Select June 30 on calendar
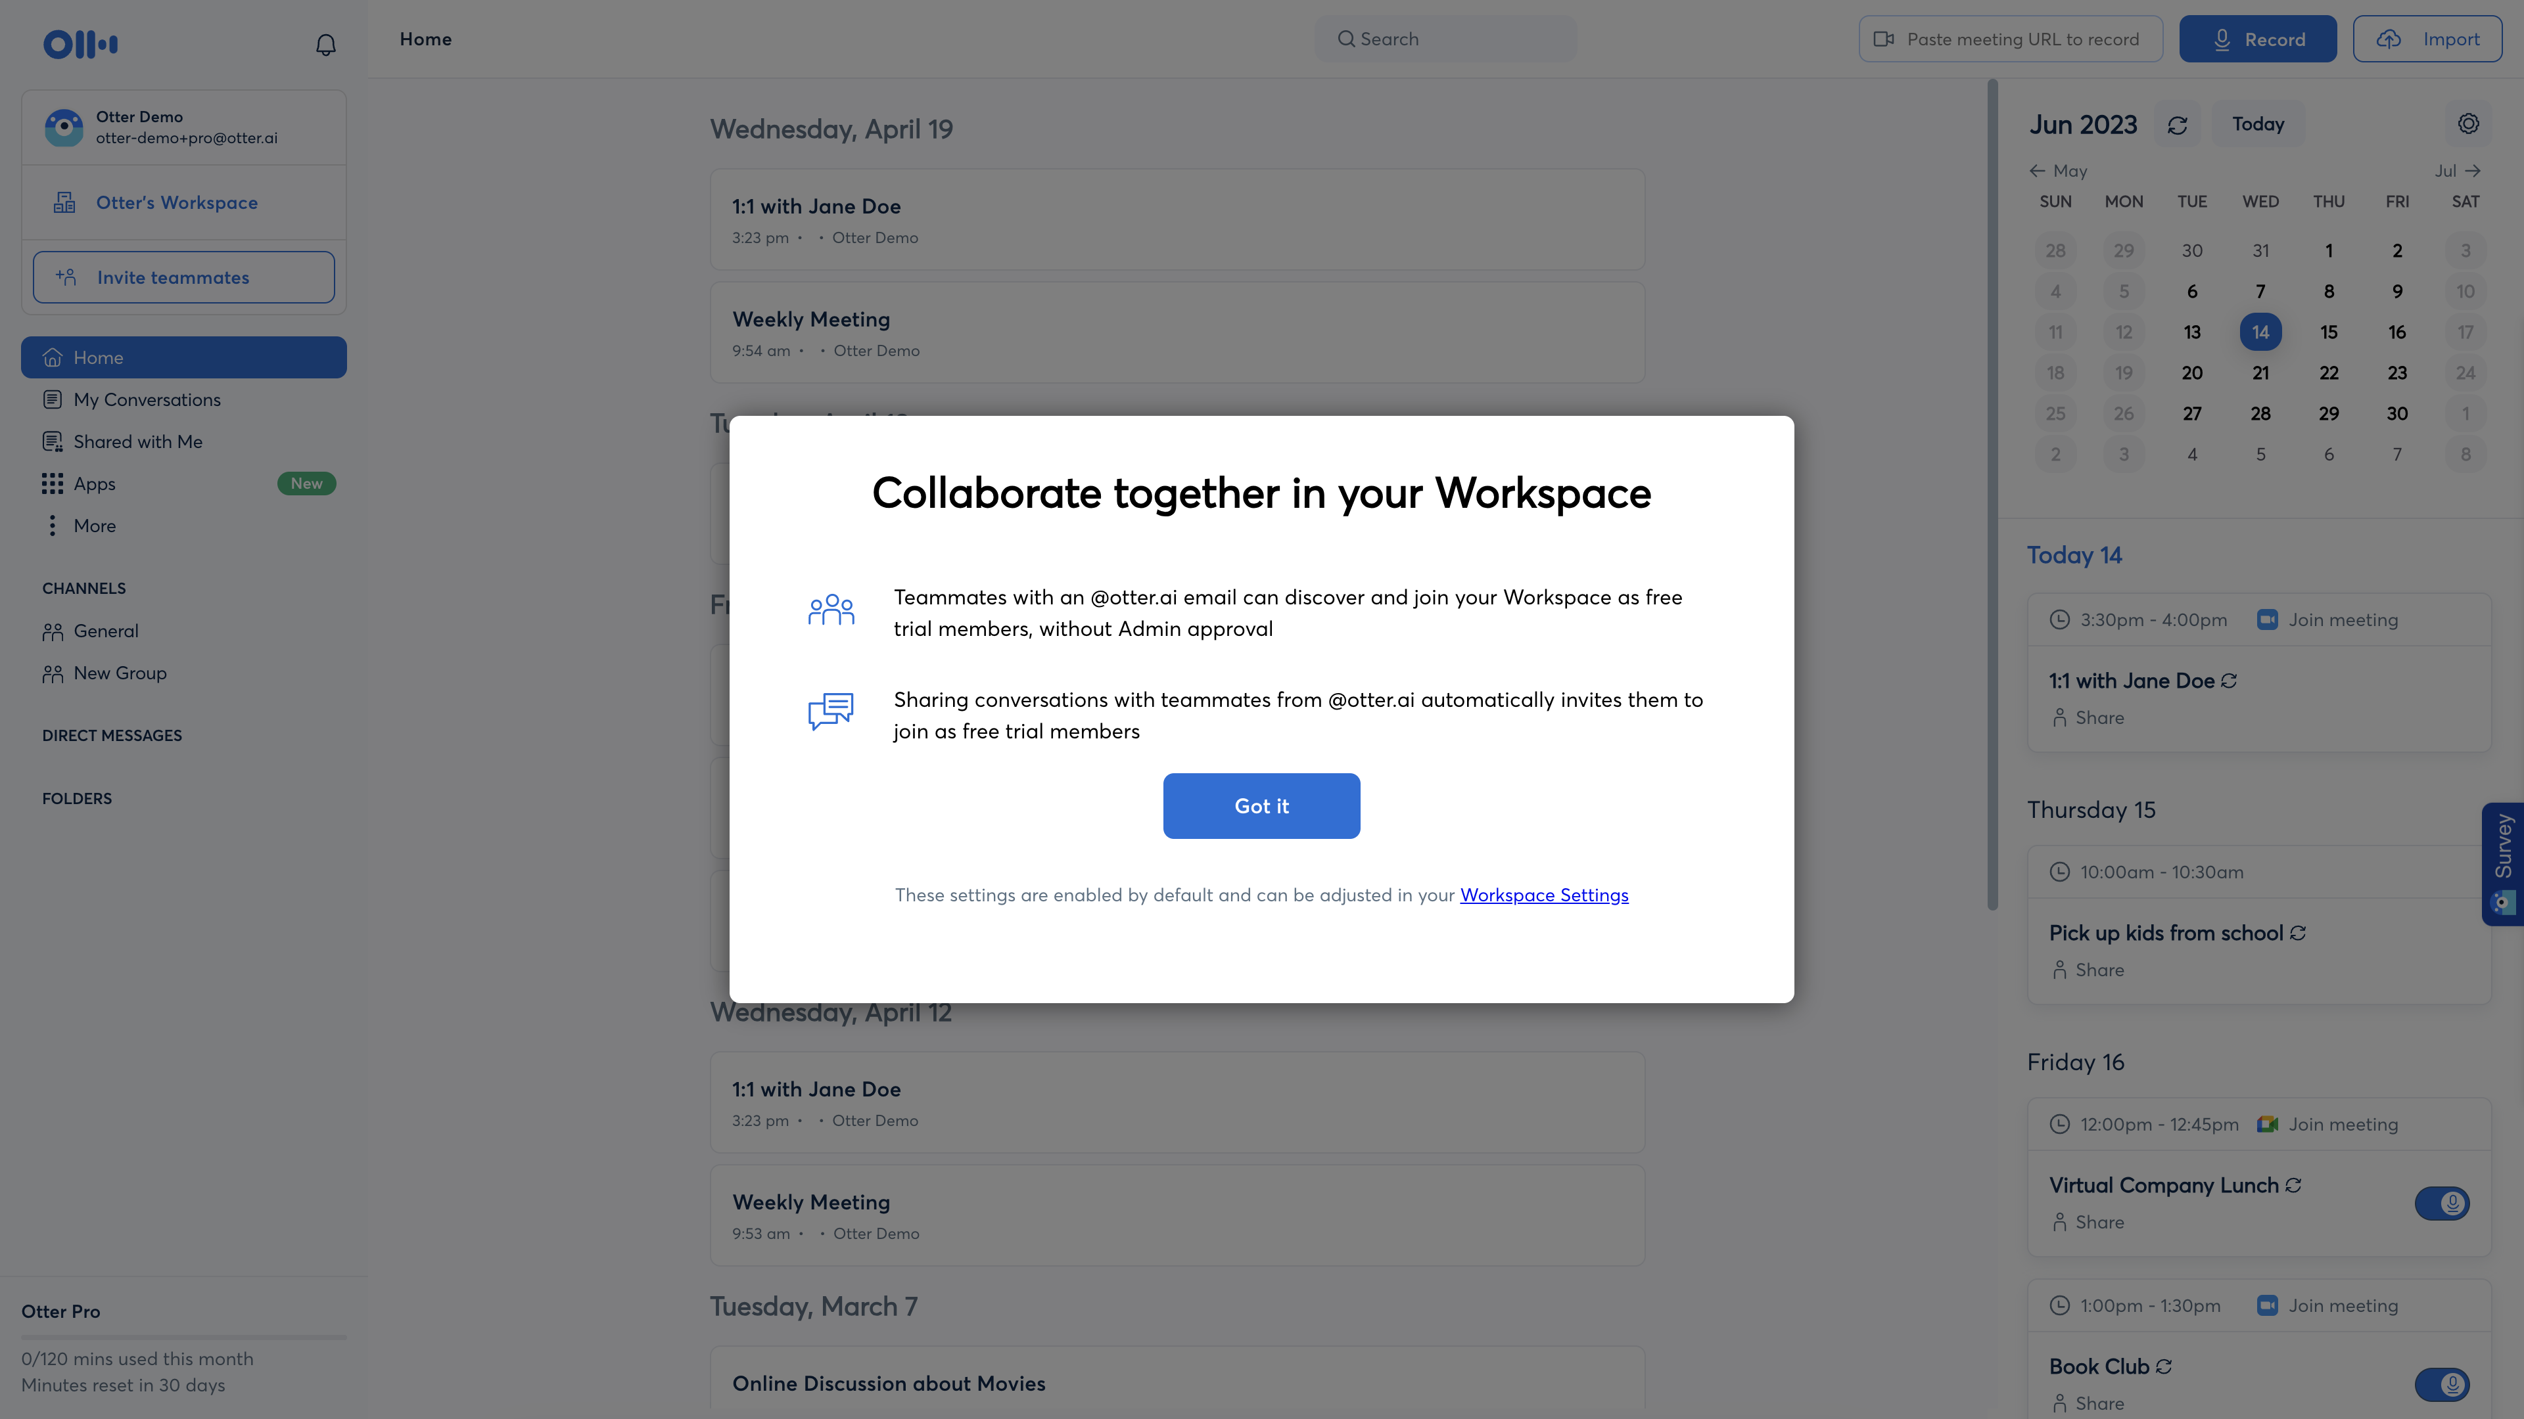 click(2396, 415)
